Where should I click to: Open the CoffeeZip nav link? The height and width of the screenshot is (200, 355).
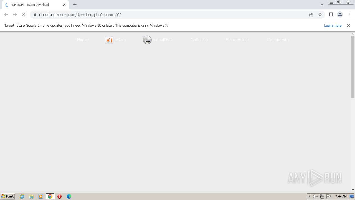(199, 40)
